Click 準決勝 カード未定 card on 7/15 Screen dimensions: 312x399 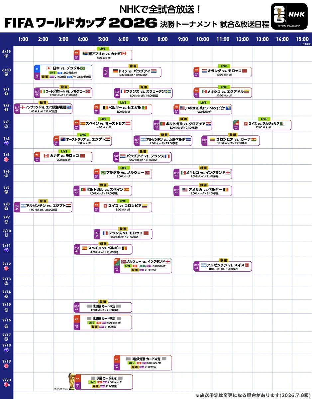coord(103,308)
